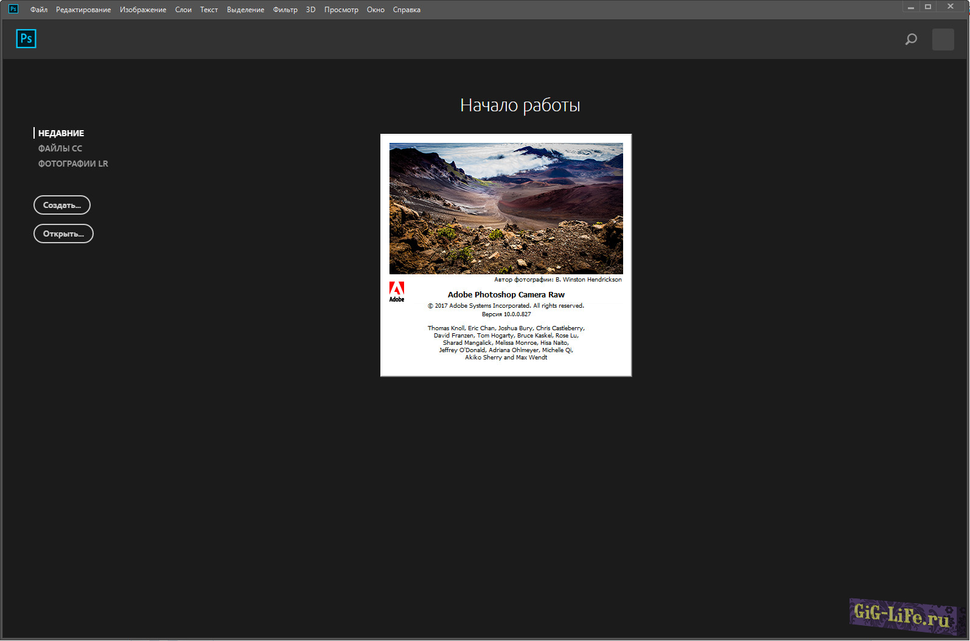Switch to ФОТОГРАФИИ LR section
This screenshot has width=970, height=641.
point(73,164)
